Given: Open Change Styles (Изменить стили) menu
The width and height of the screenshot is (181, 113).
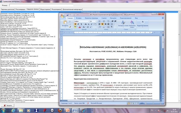Looking at the screenshot, I should 132,24.
